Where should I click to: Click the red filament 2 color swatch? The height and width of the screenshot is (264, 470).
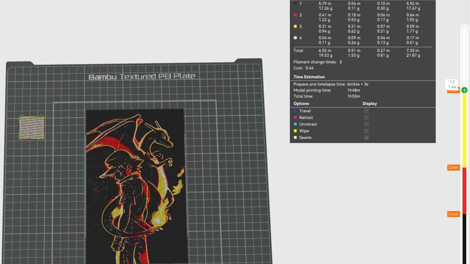[x=295, y=15]
